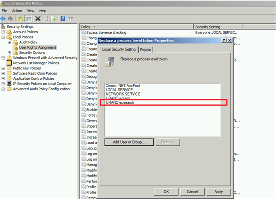This screenshot has width=276, height=199.
Task: Select Local Policies in the tree
Action: [23, 37]
